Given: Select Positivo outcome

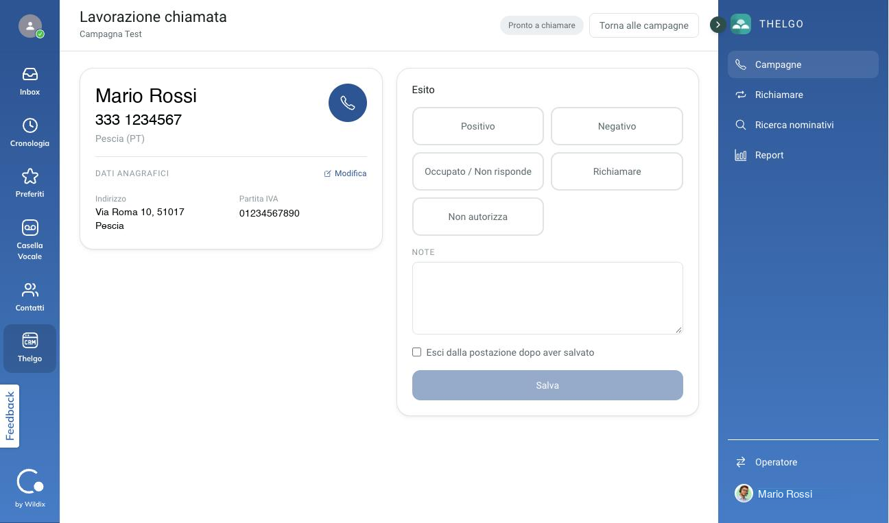Looking at the screenshot, I should click(478, 126).
